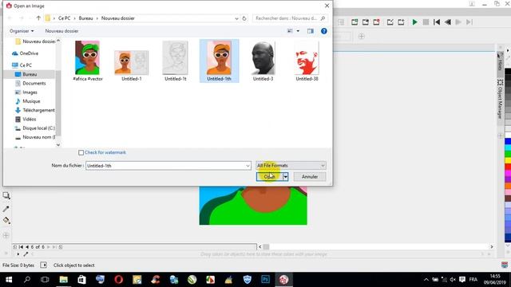The height and width of the screenshot is (287, 511).
Task: Open File Explorer from the taskbar
Action: coord(64,280)
